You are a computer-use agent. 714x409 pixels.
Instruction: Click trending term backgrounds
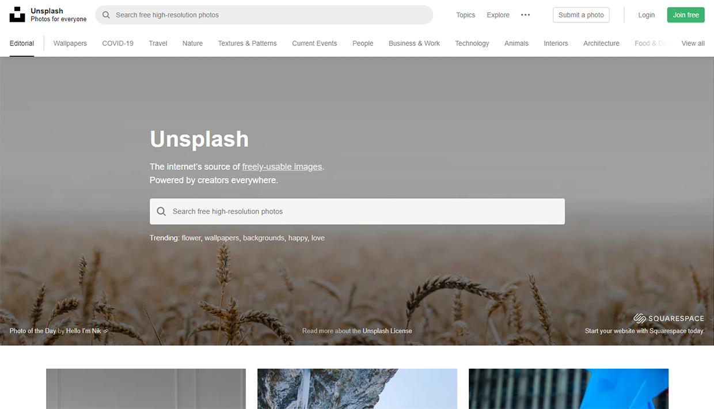click(x=264, y=238)
